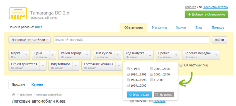The image size is (236, 106).
Task: Open the 'Блог' tab
Action: coord(199,27)
